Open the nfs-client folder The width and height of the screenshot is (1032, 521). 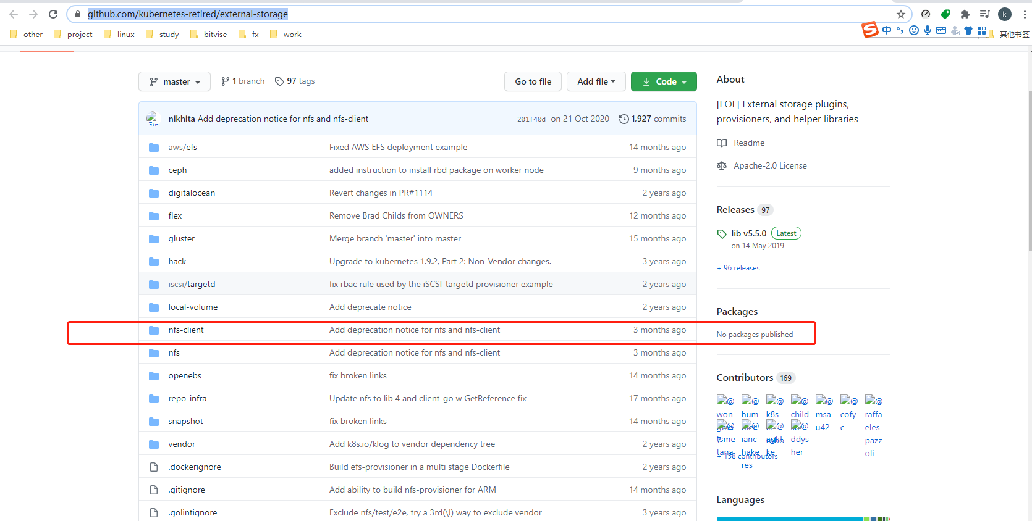coord(186,330)
